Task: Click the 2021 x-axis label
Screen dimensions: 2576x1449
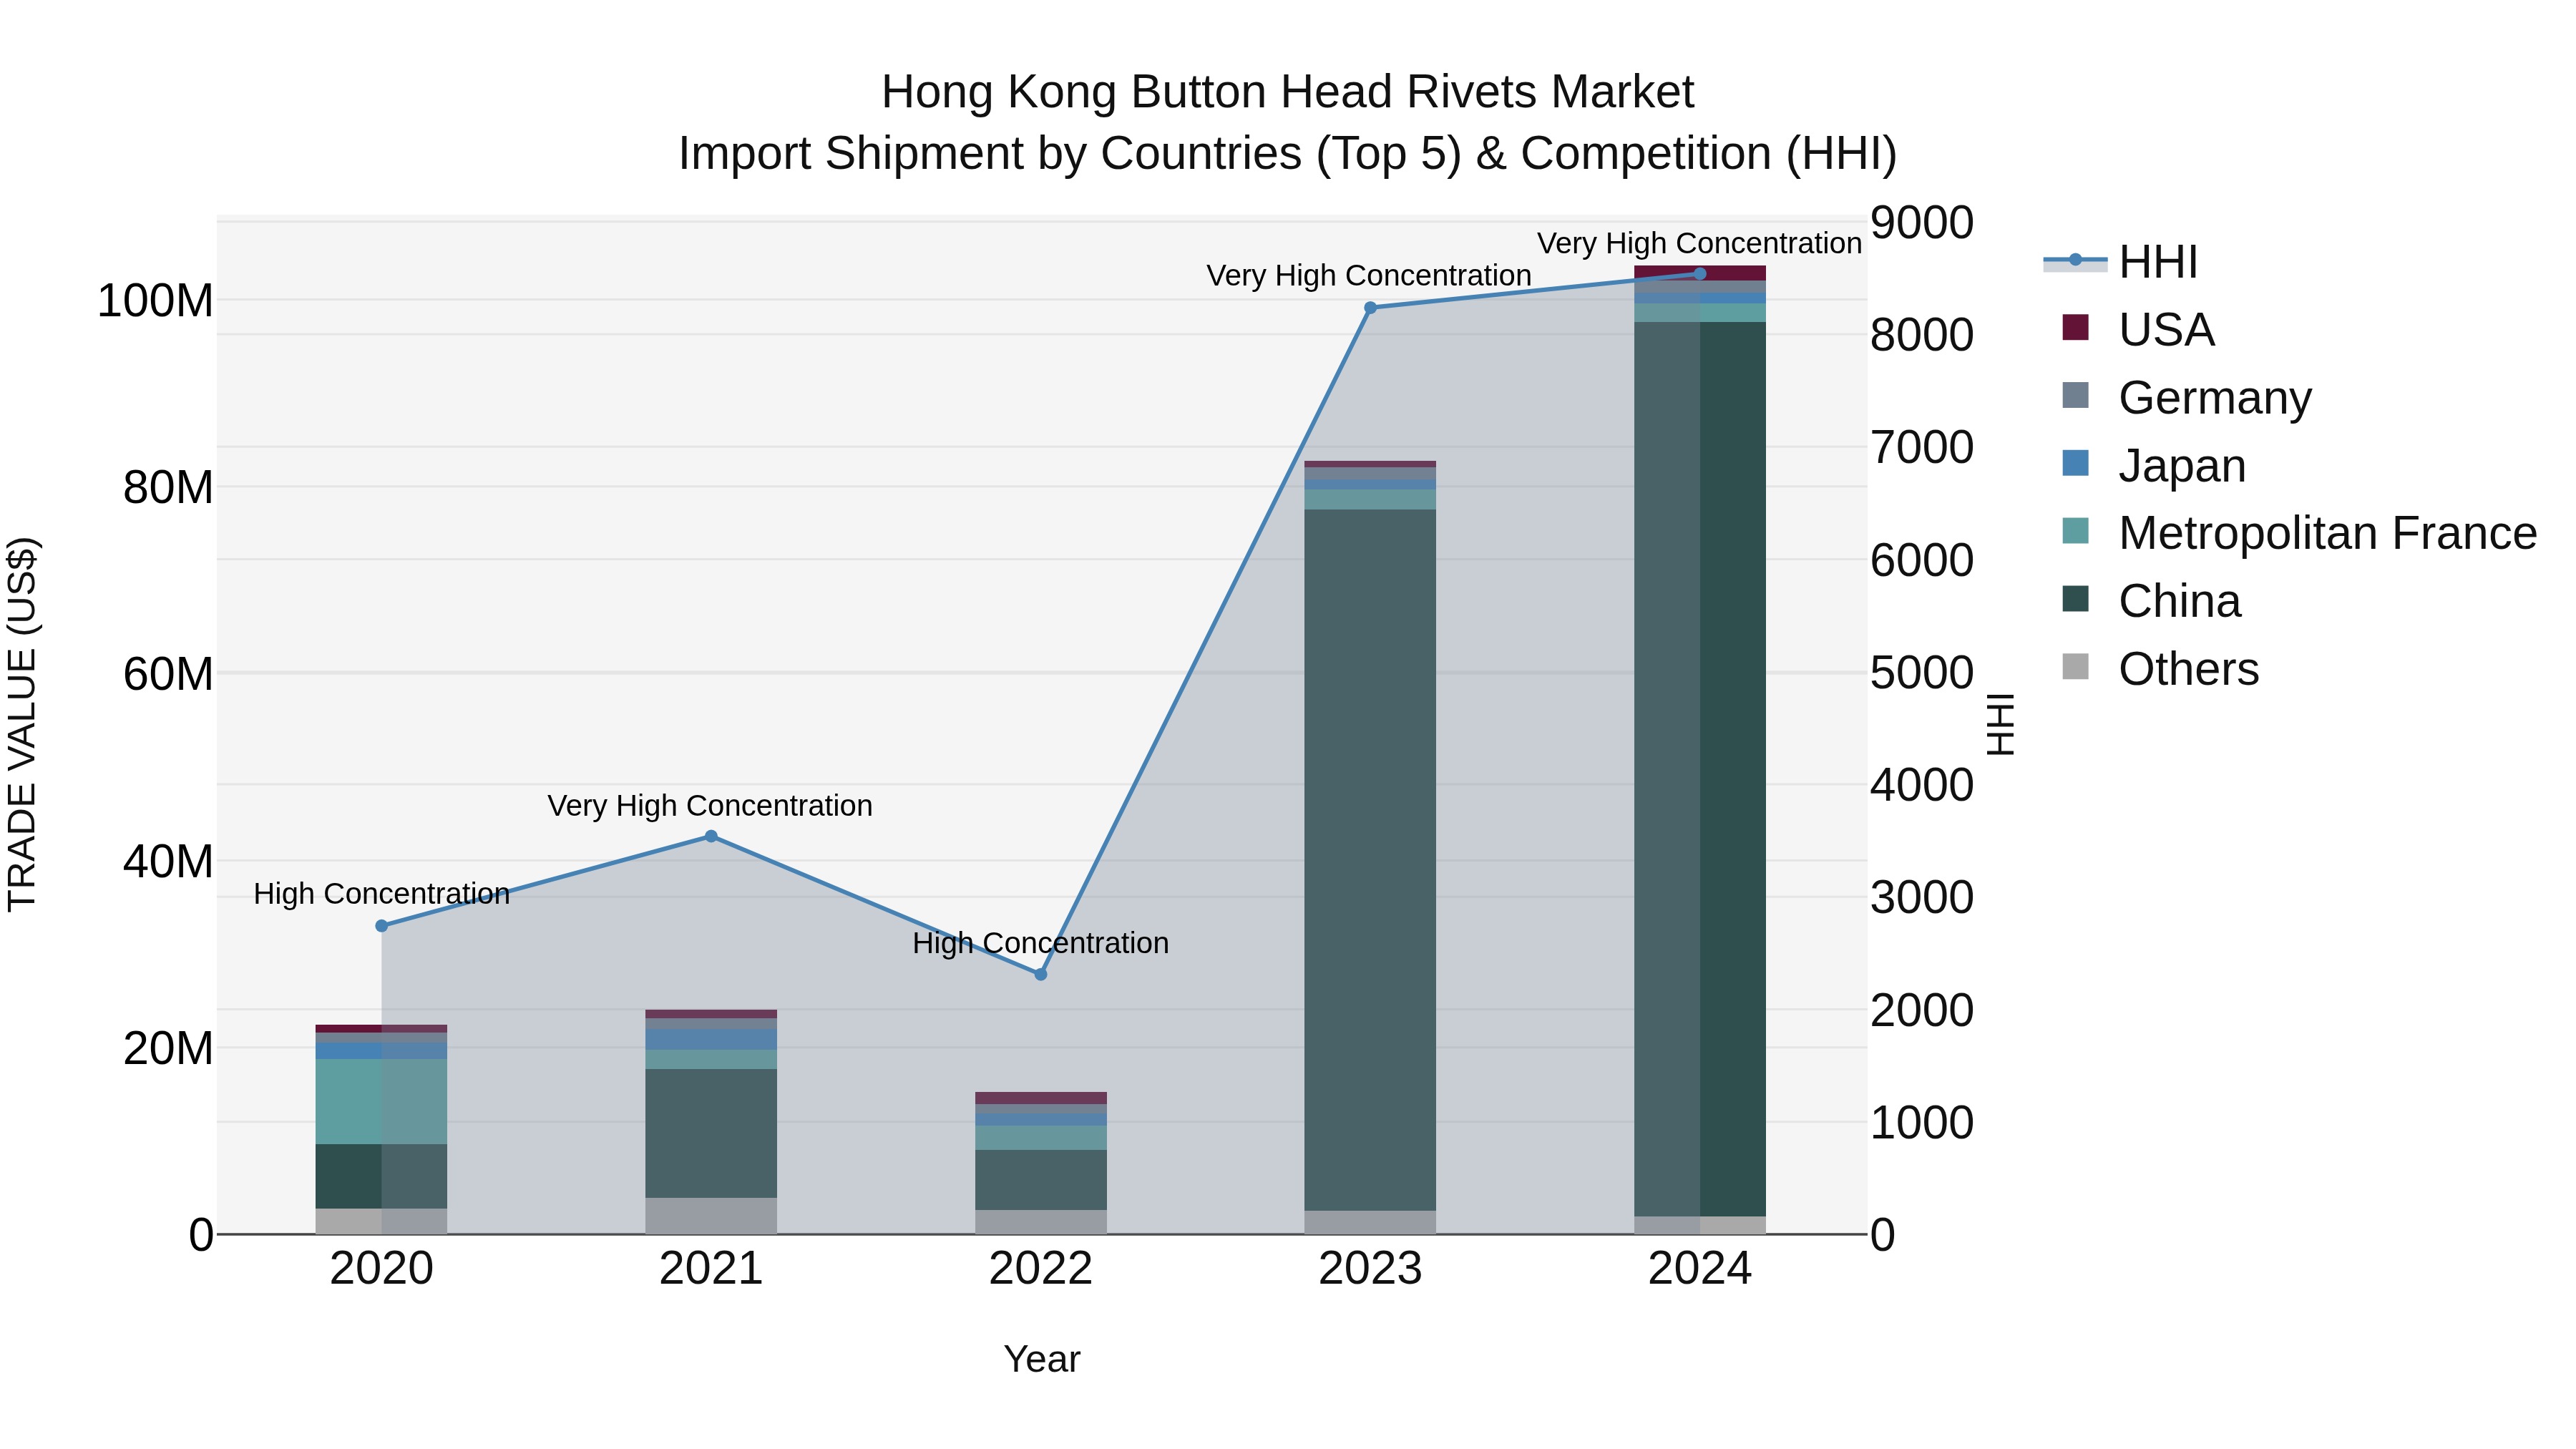Action: point(711,1269)
